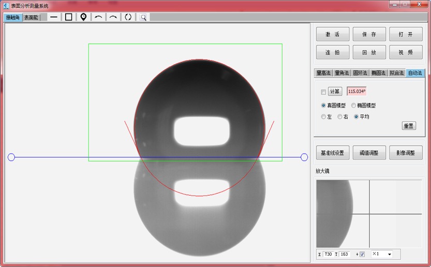Screen dimensions: 431x267
Task: Click the location pin marker tool
Action: point(83,17)
